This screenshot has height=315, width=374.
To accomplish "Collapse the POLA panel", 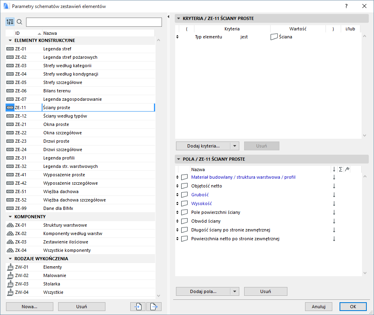I will coord(179,159).
